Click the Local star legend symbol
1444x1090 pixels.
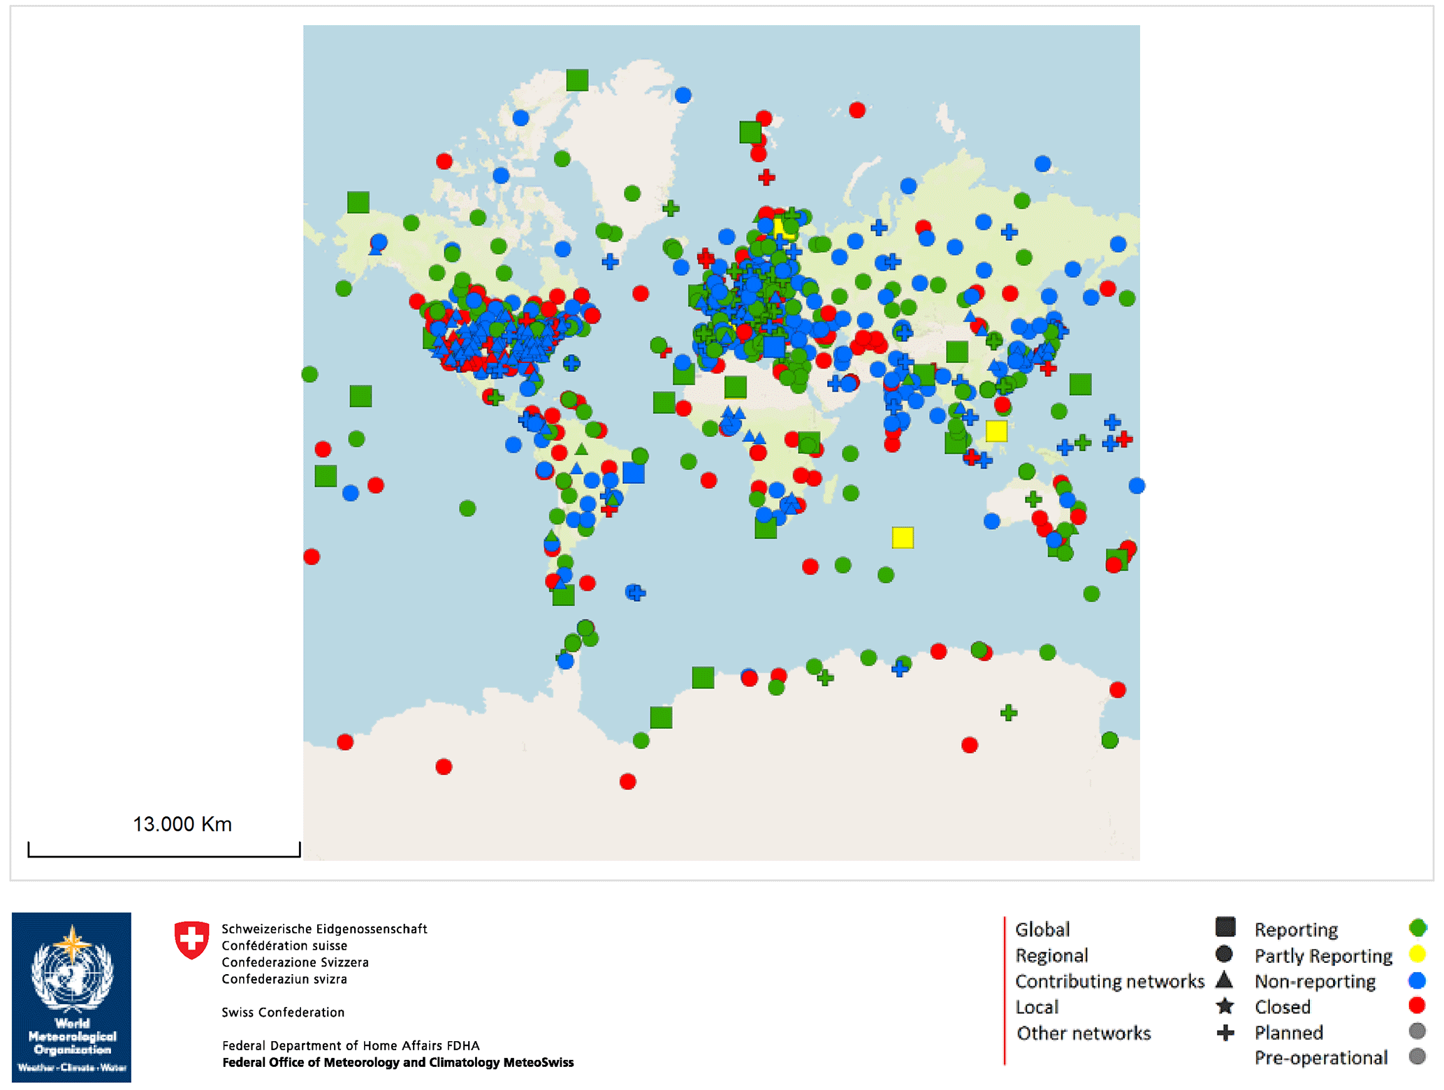point(1225,1006)
